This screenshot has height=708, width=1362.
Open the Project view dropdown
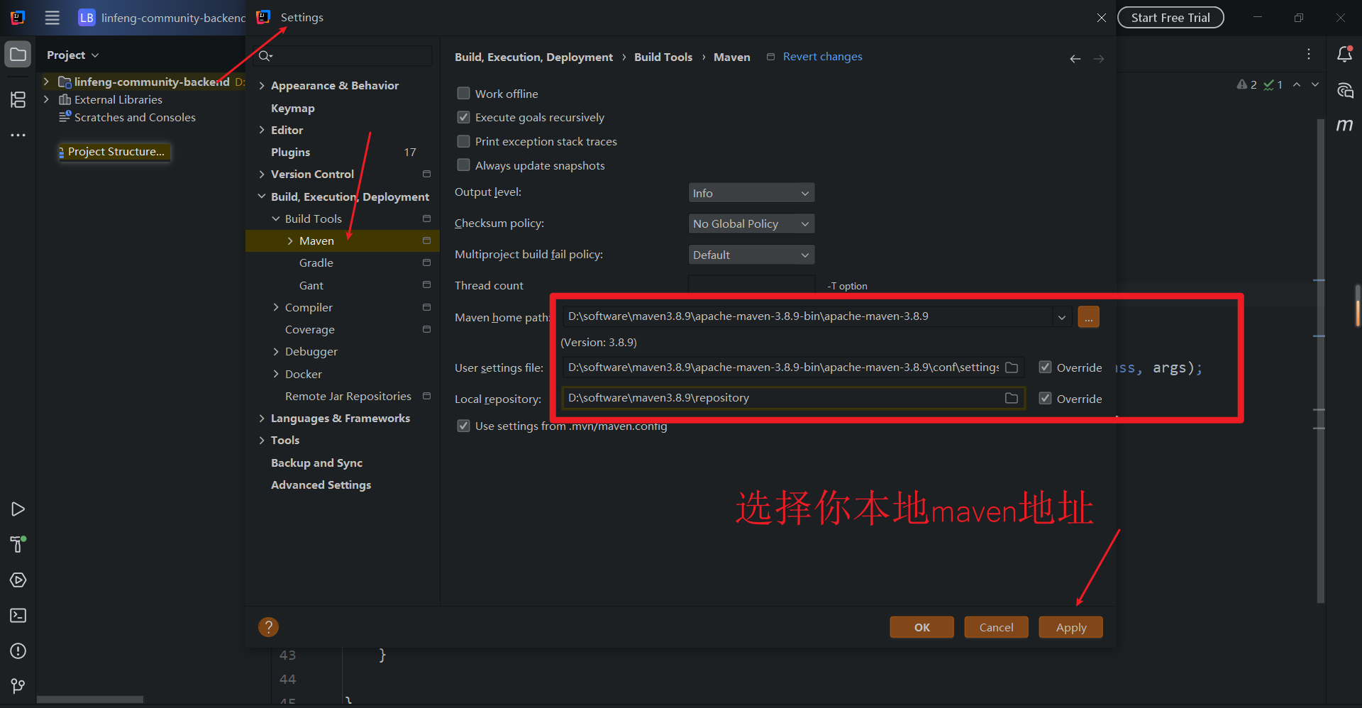tap(72, 55)
